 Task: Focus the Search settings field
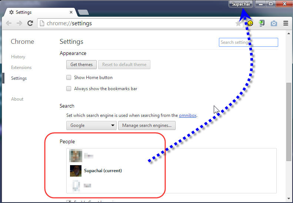[248, 42]
